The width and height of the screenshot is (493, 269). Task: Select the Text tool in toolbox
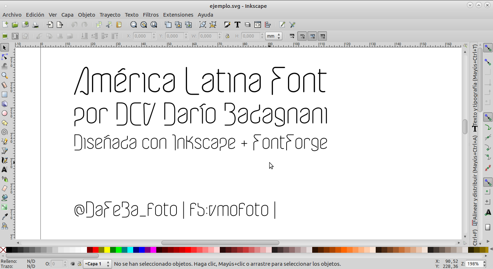coord(5,170)
